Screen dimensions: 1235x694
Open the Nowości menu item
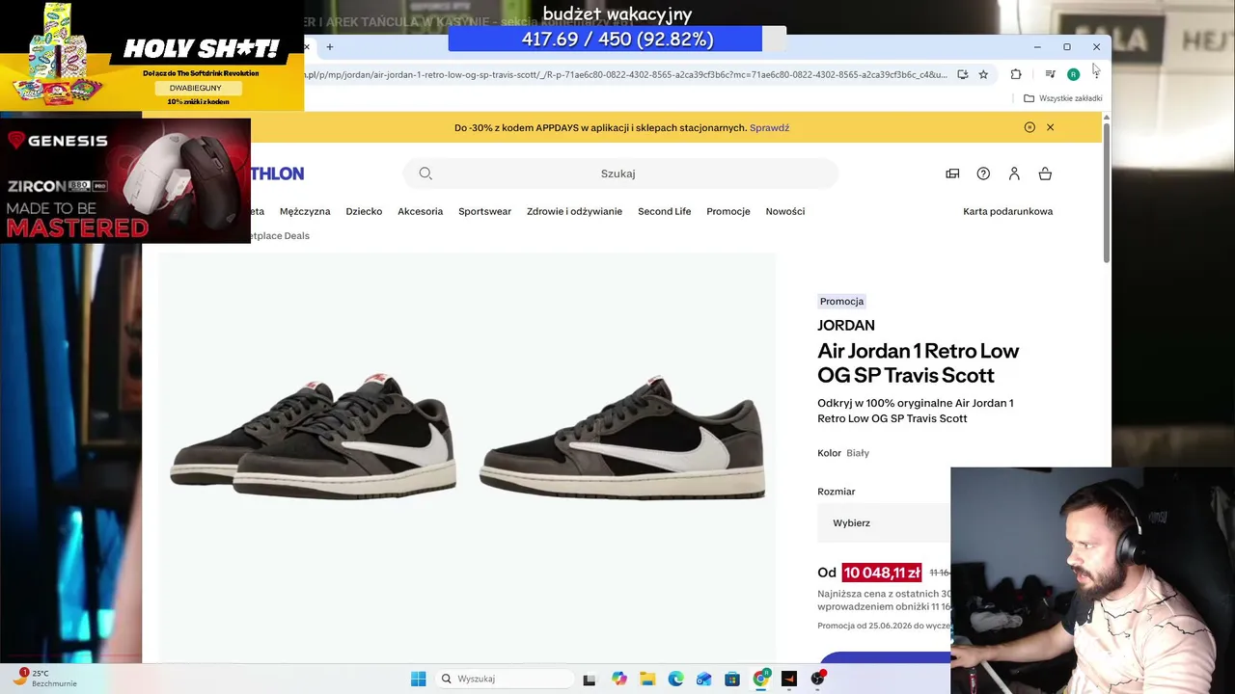tap(784, 211)
